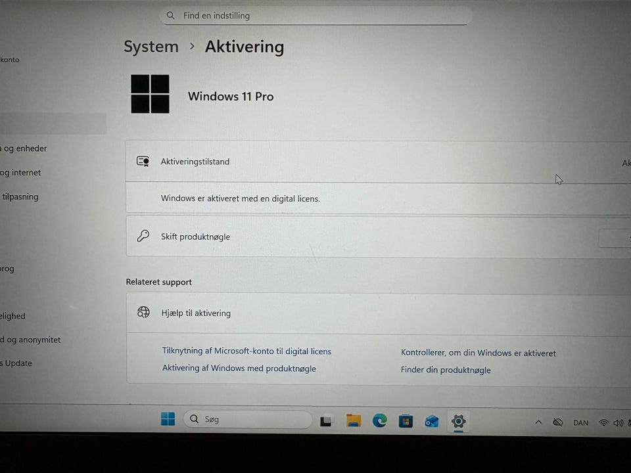Screen dimensions: 631x473
Task: Open Wi-Fi network tray icon
Action: coord(603,422)
